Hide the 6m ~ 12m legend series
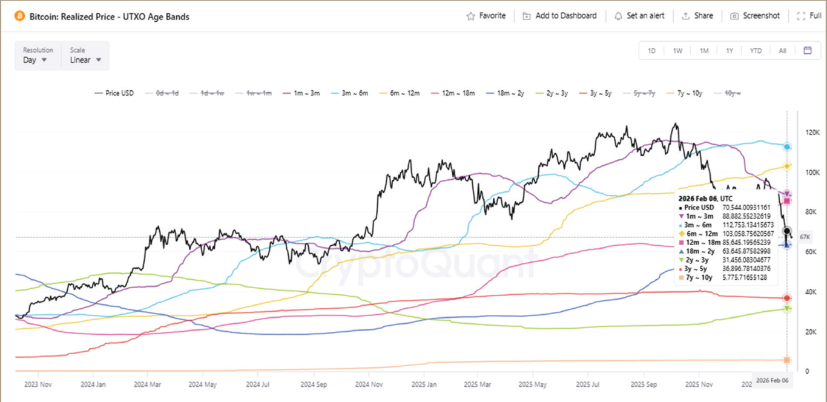This screenshot has width=827, height=402. [x=400, y=93]
